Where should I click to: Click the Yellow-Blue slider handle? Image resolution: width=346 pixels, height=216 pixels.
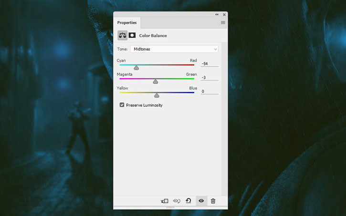click(x=157, y=95)
